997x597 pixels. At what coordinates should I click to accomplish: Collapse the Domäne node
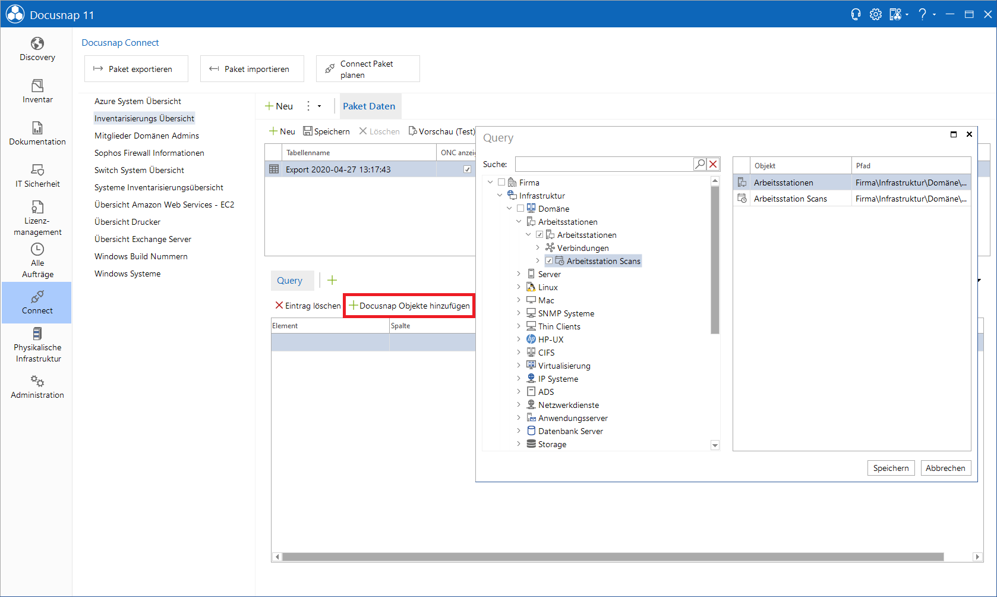pos(509,209)
